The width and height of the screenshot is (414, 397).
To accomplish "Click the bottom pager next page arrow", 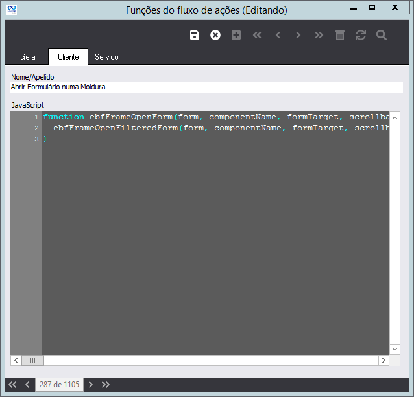I will pos(91,385).
